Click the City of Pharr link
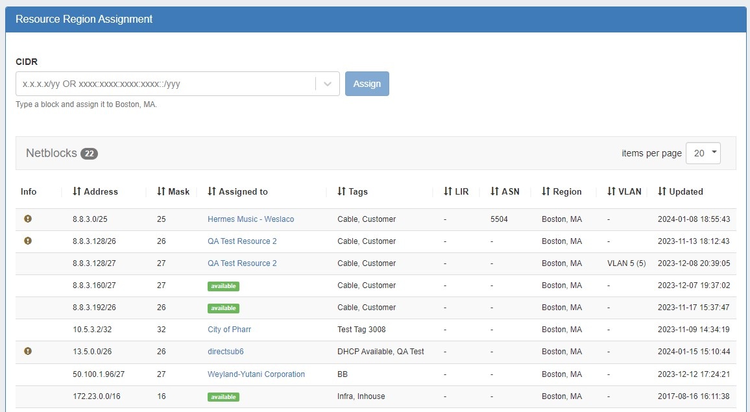Viewport: 750px width, 412px height. [x=229, y=330]
